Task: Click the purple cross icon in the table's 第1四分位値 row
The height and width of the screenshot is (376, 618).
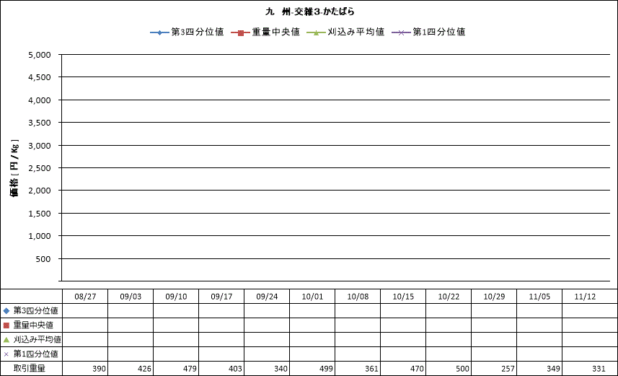Action: [6, 354]
